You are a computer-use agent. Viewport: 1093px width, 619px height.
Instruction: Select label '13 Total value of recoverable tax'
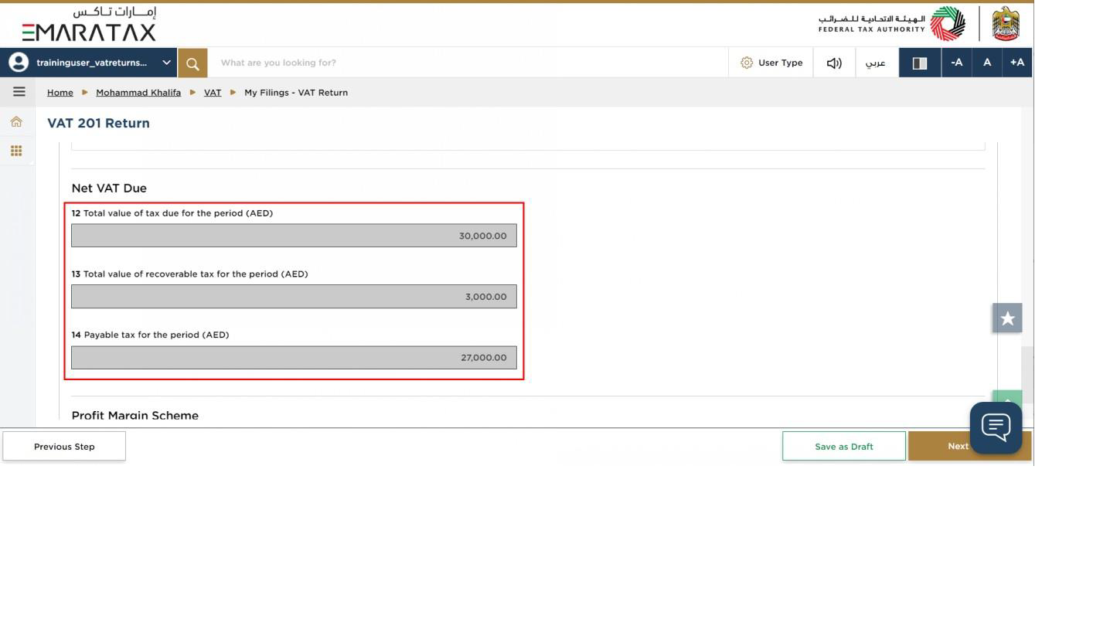[x=190, y=274]
